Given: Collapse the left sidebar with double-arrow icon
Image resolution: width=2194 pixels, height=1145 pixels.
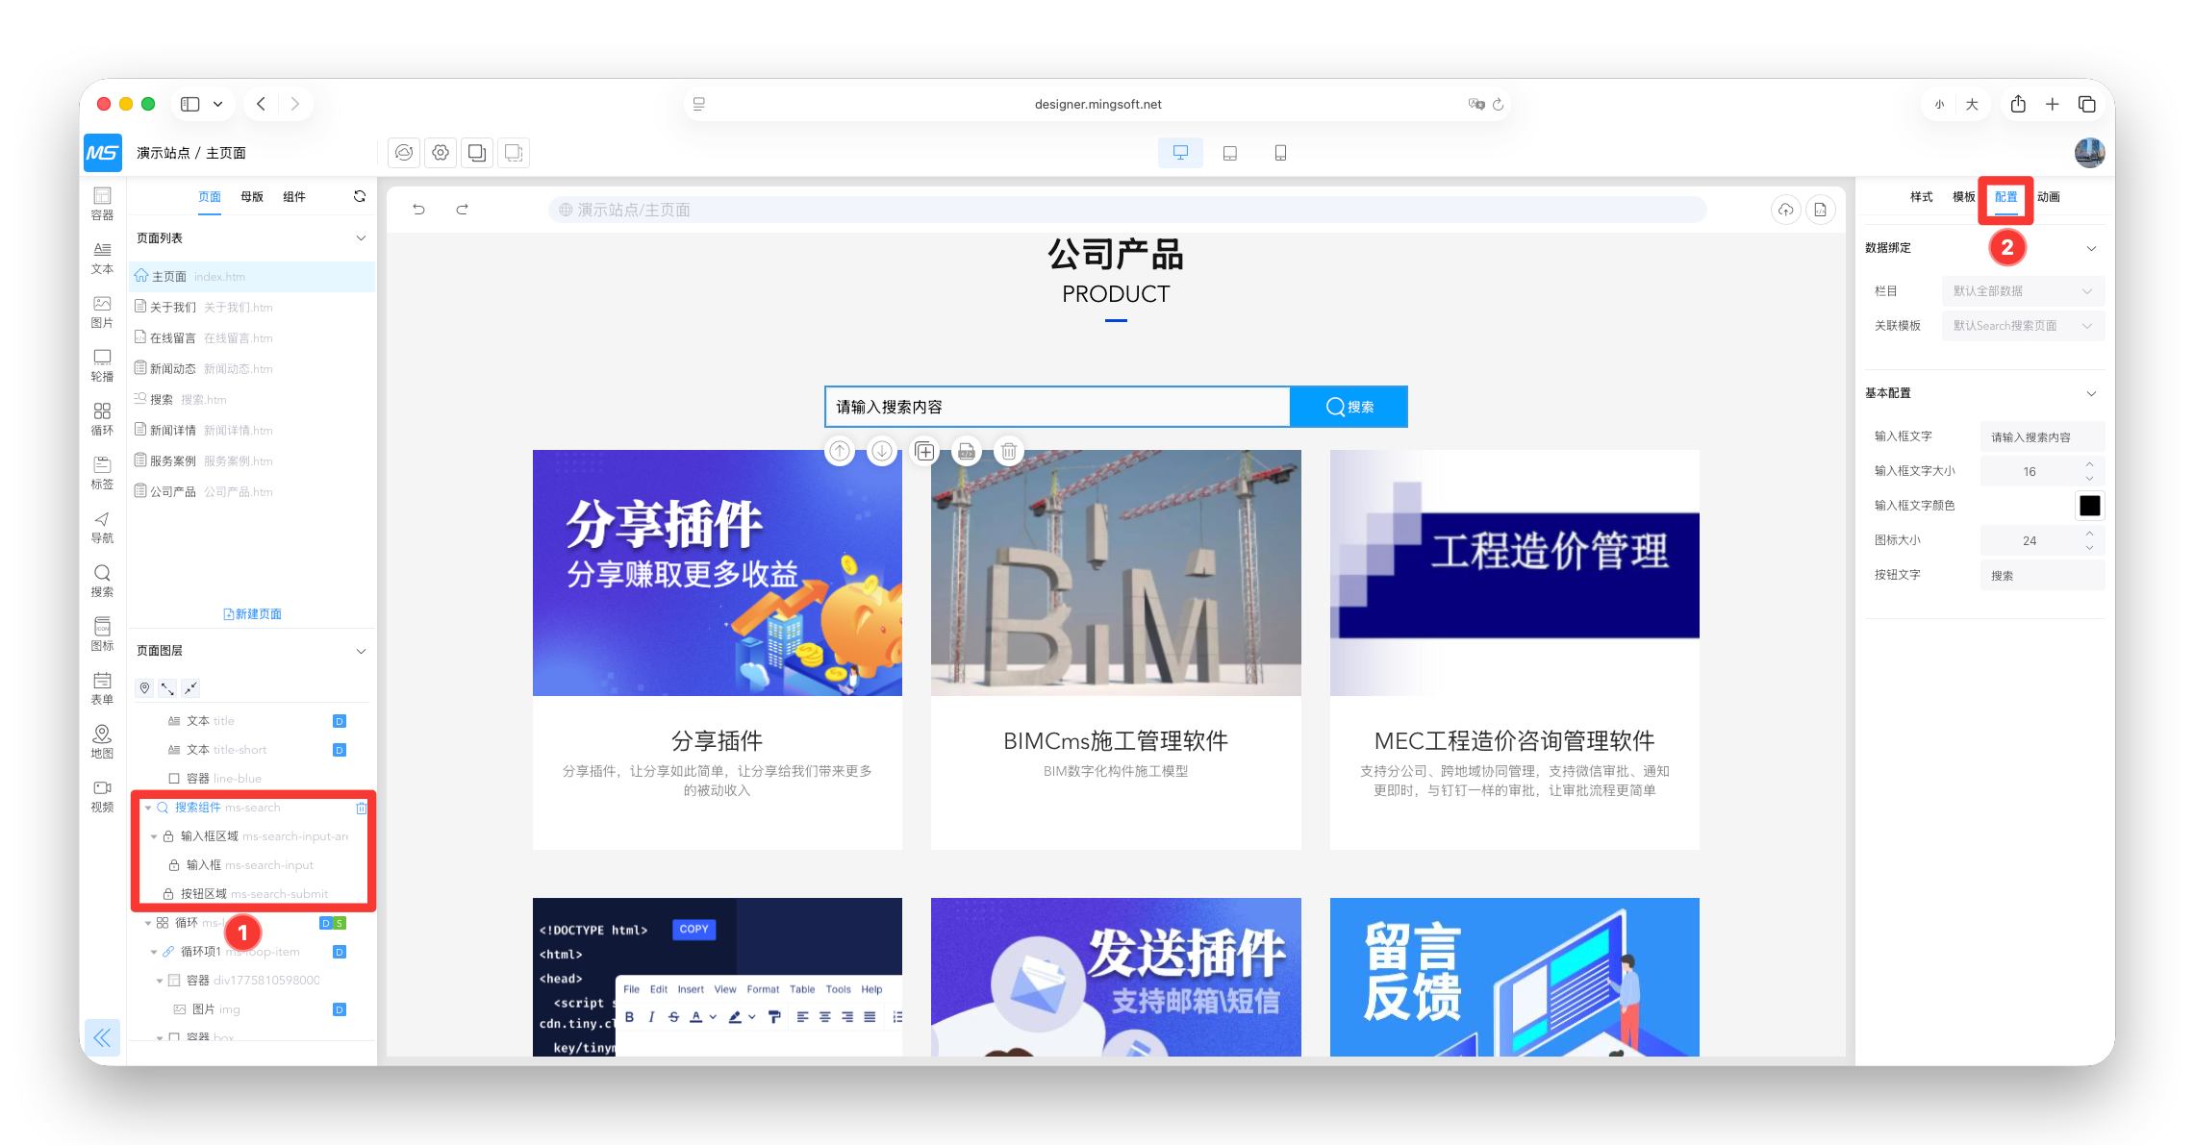Looking at the screenshot, I should 102,1037.
